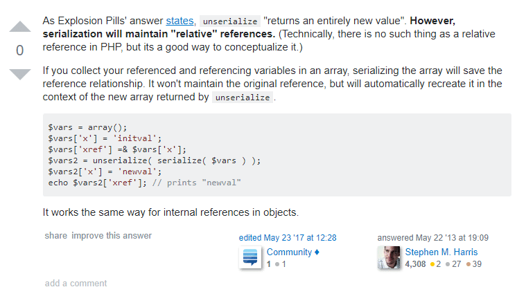Click add a comment
Viewport: 517px width, 296px height.
pos(76,283)
